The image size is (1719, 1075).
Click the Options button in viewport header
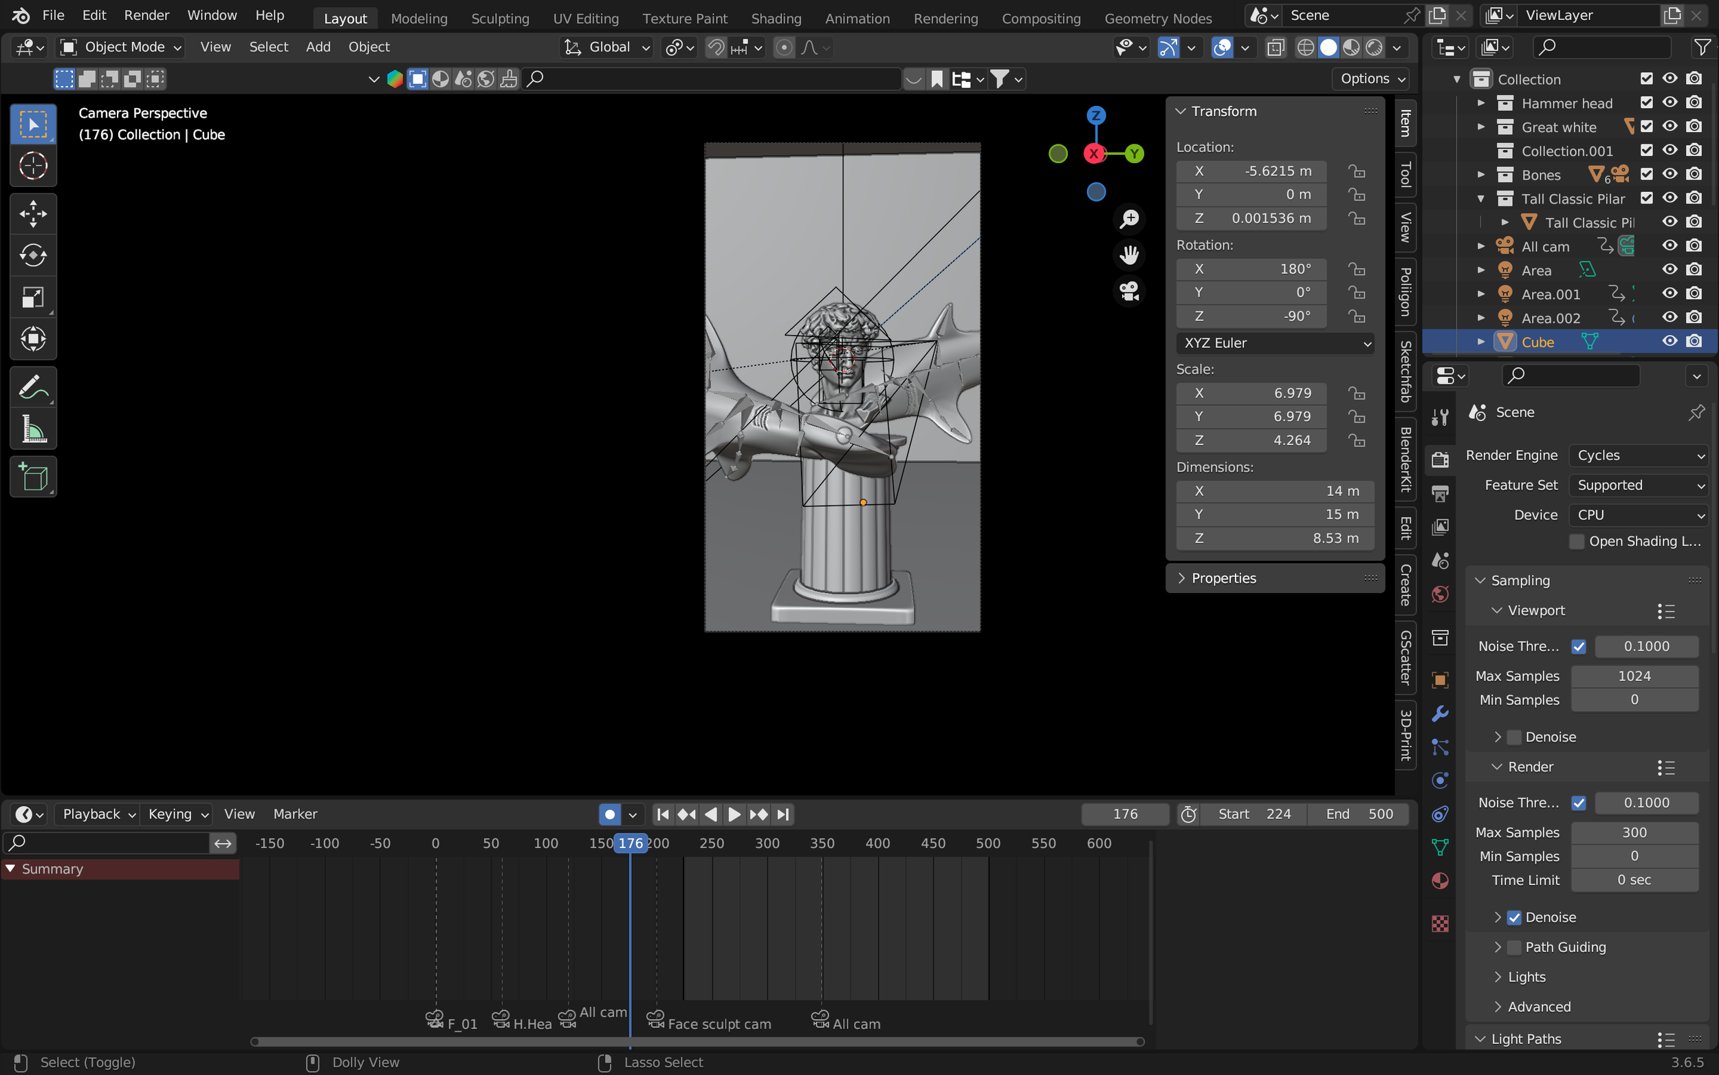click(1372, 79)
